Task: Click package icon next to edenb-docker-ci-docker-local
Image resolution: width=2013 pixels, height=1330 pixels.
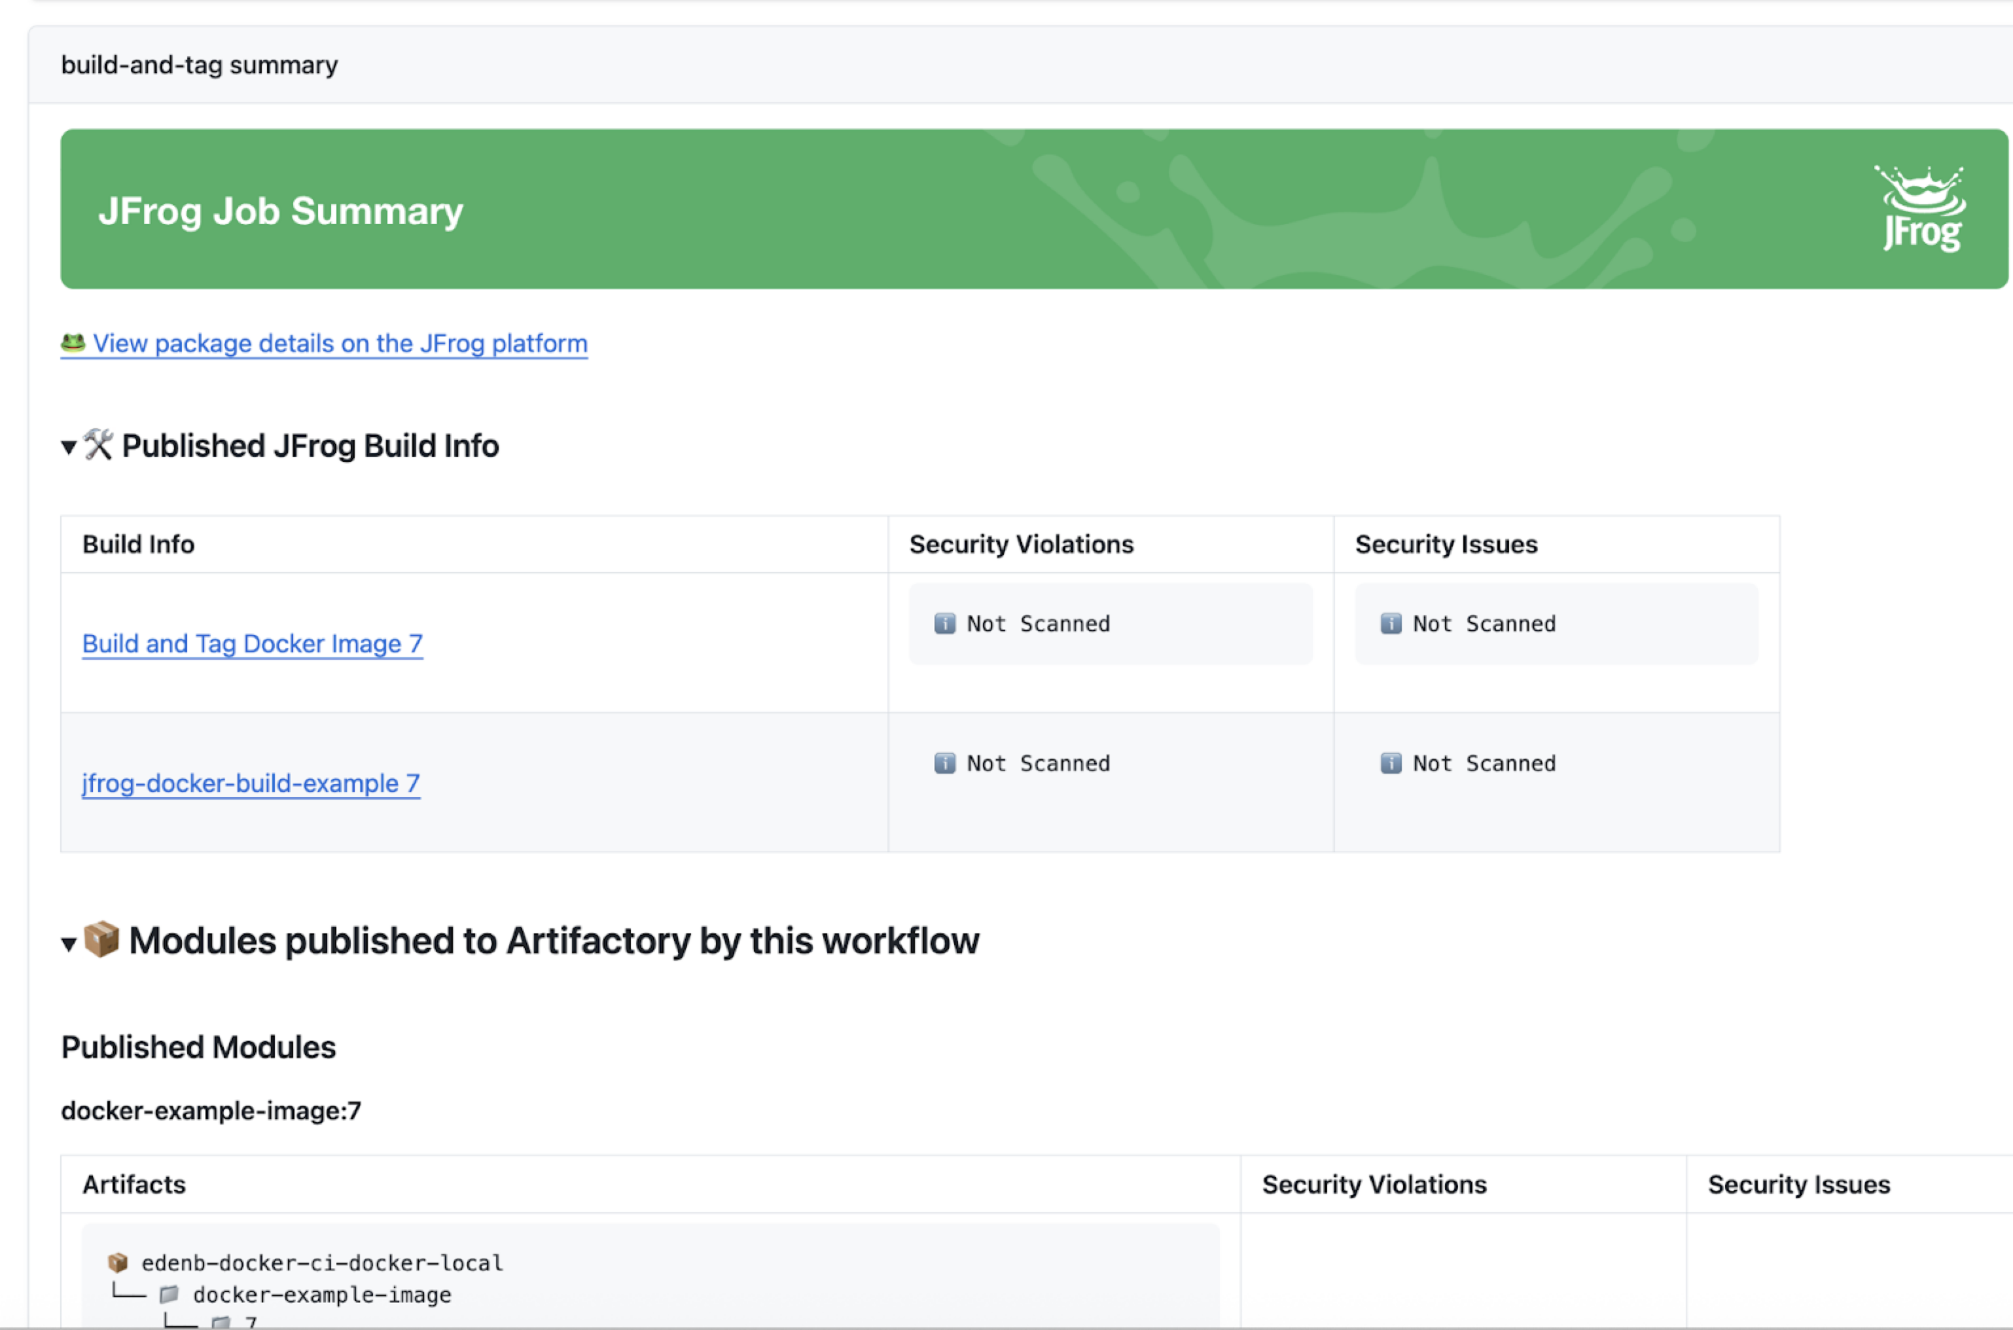Action: point(118,1263)
